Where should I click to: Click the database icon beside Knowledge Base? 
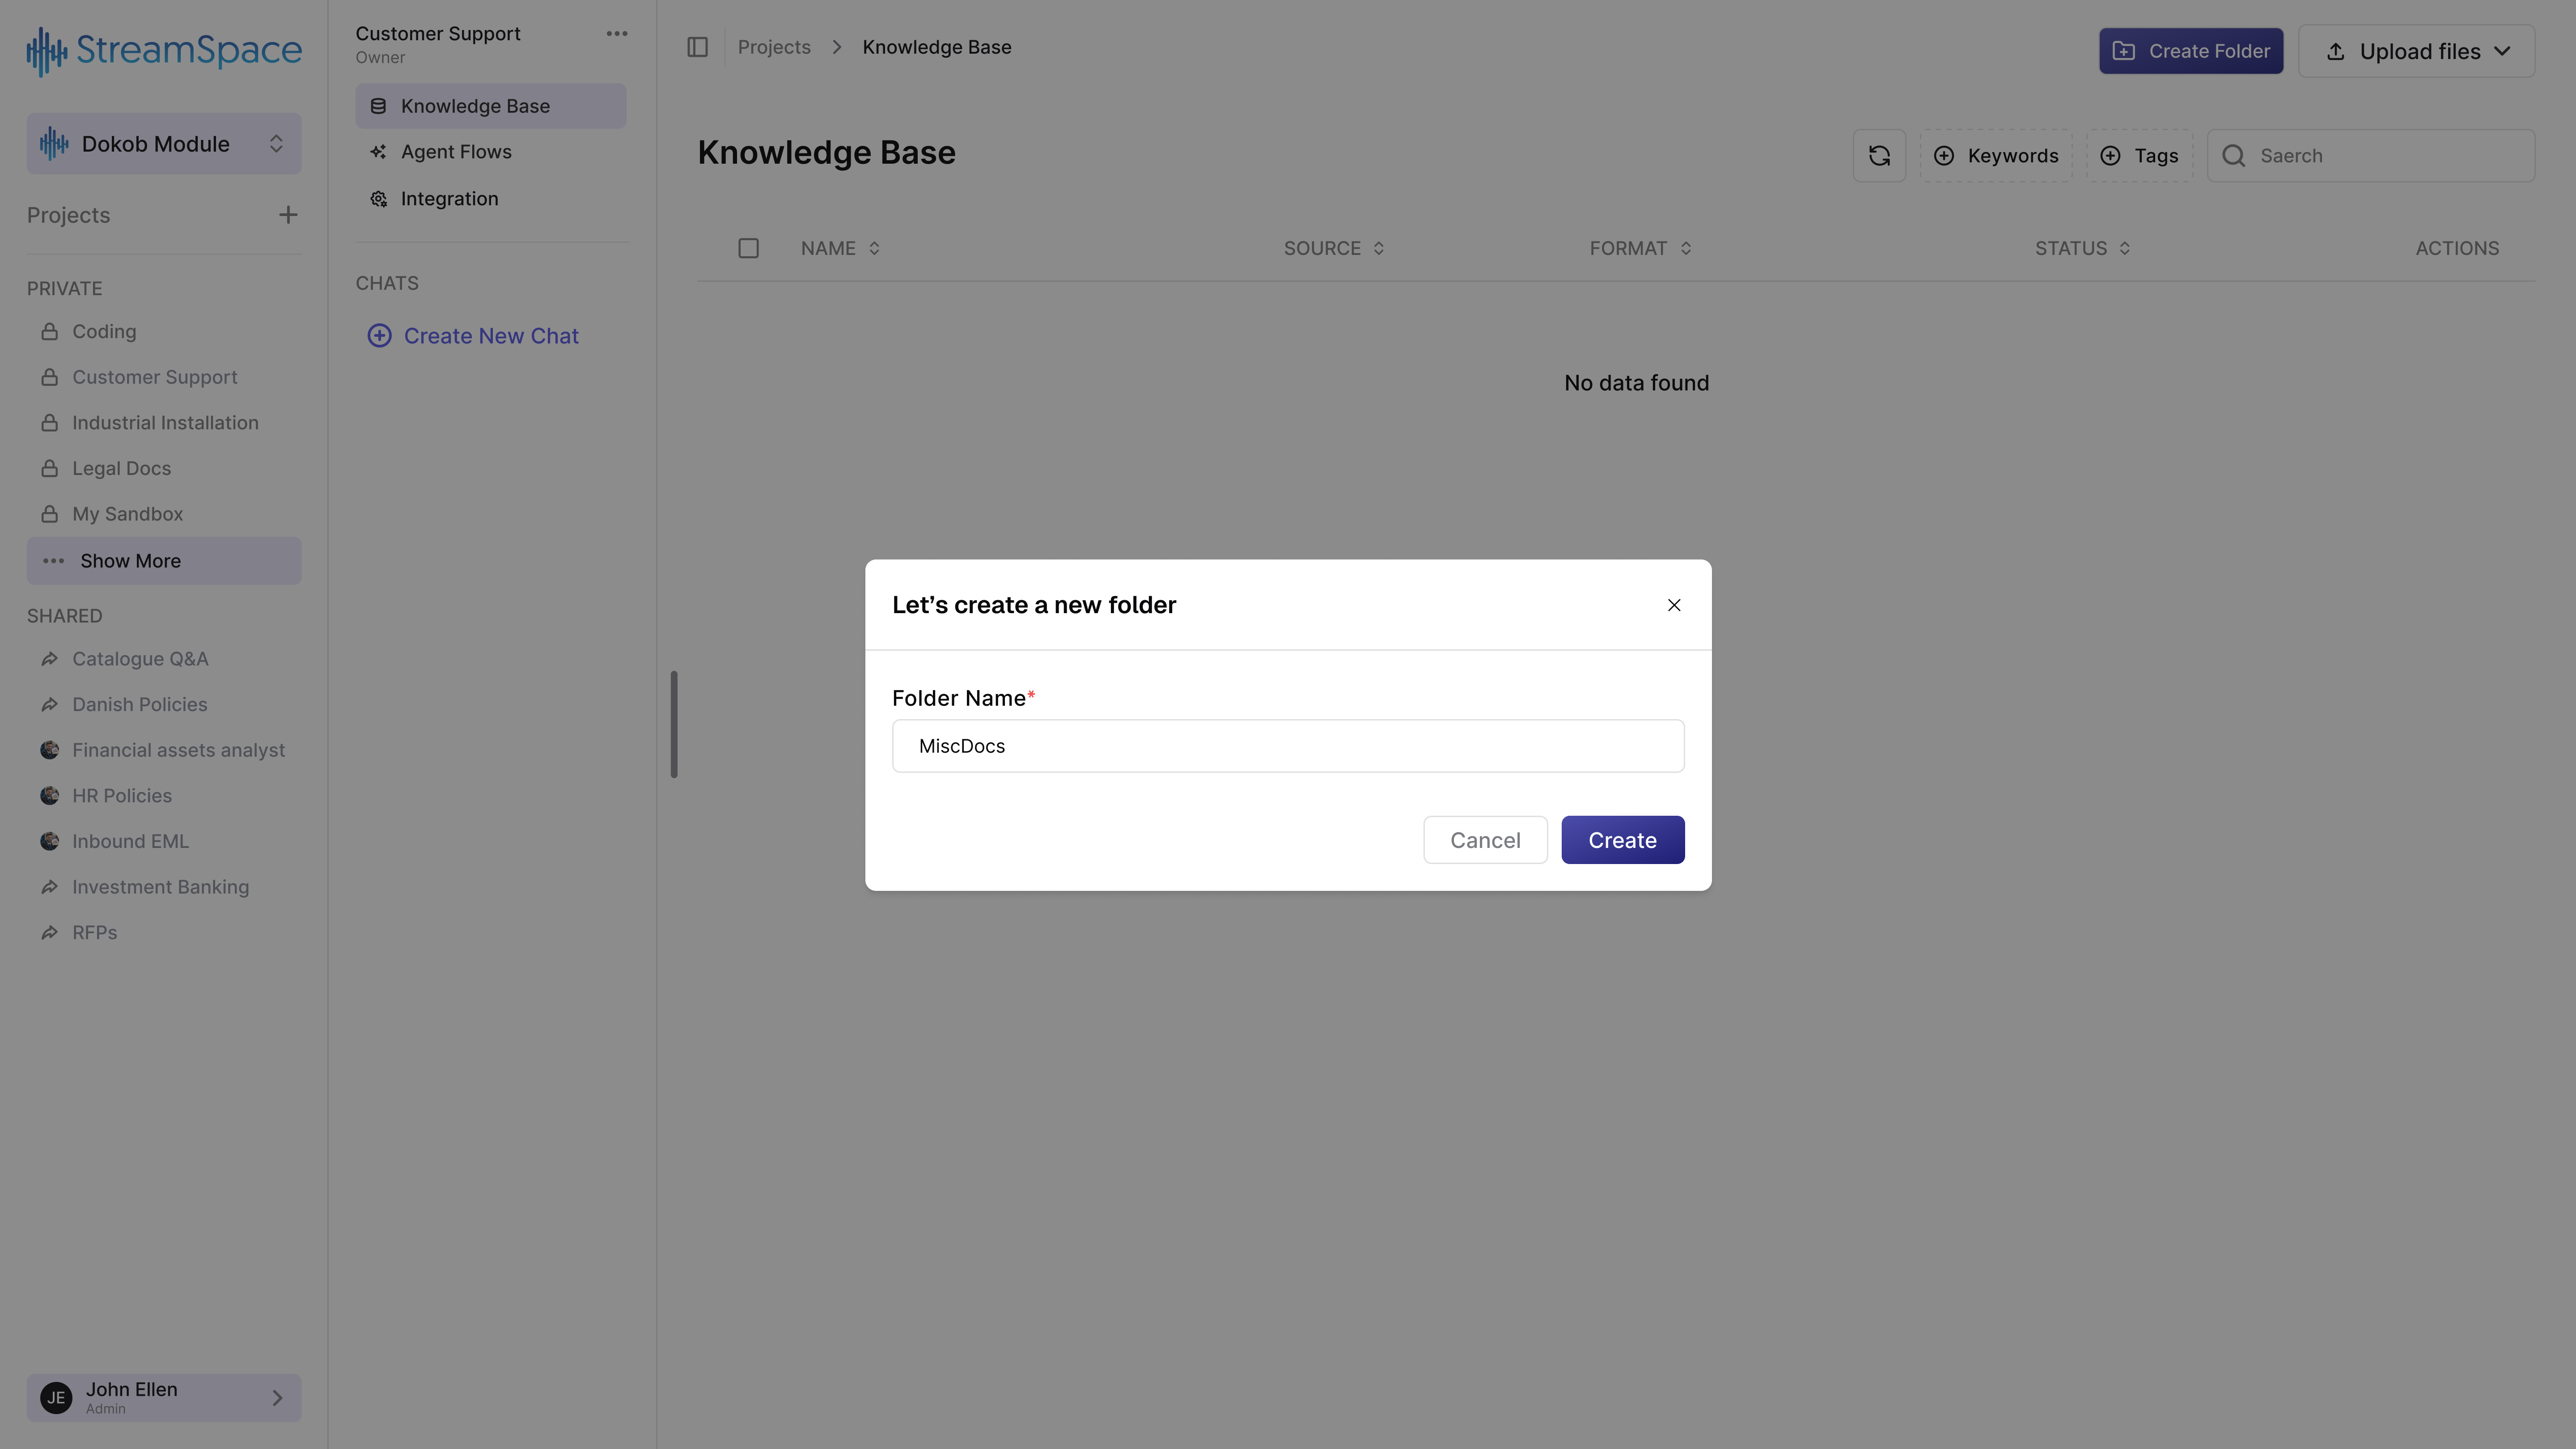pos(378,106)
